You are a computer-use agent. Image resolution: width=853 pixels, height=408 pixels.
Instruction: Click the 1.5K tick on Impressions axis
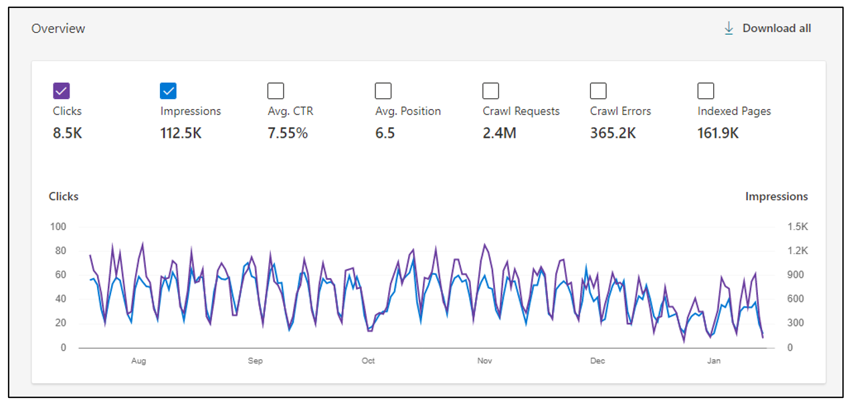click(x=797, y=227)
